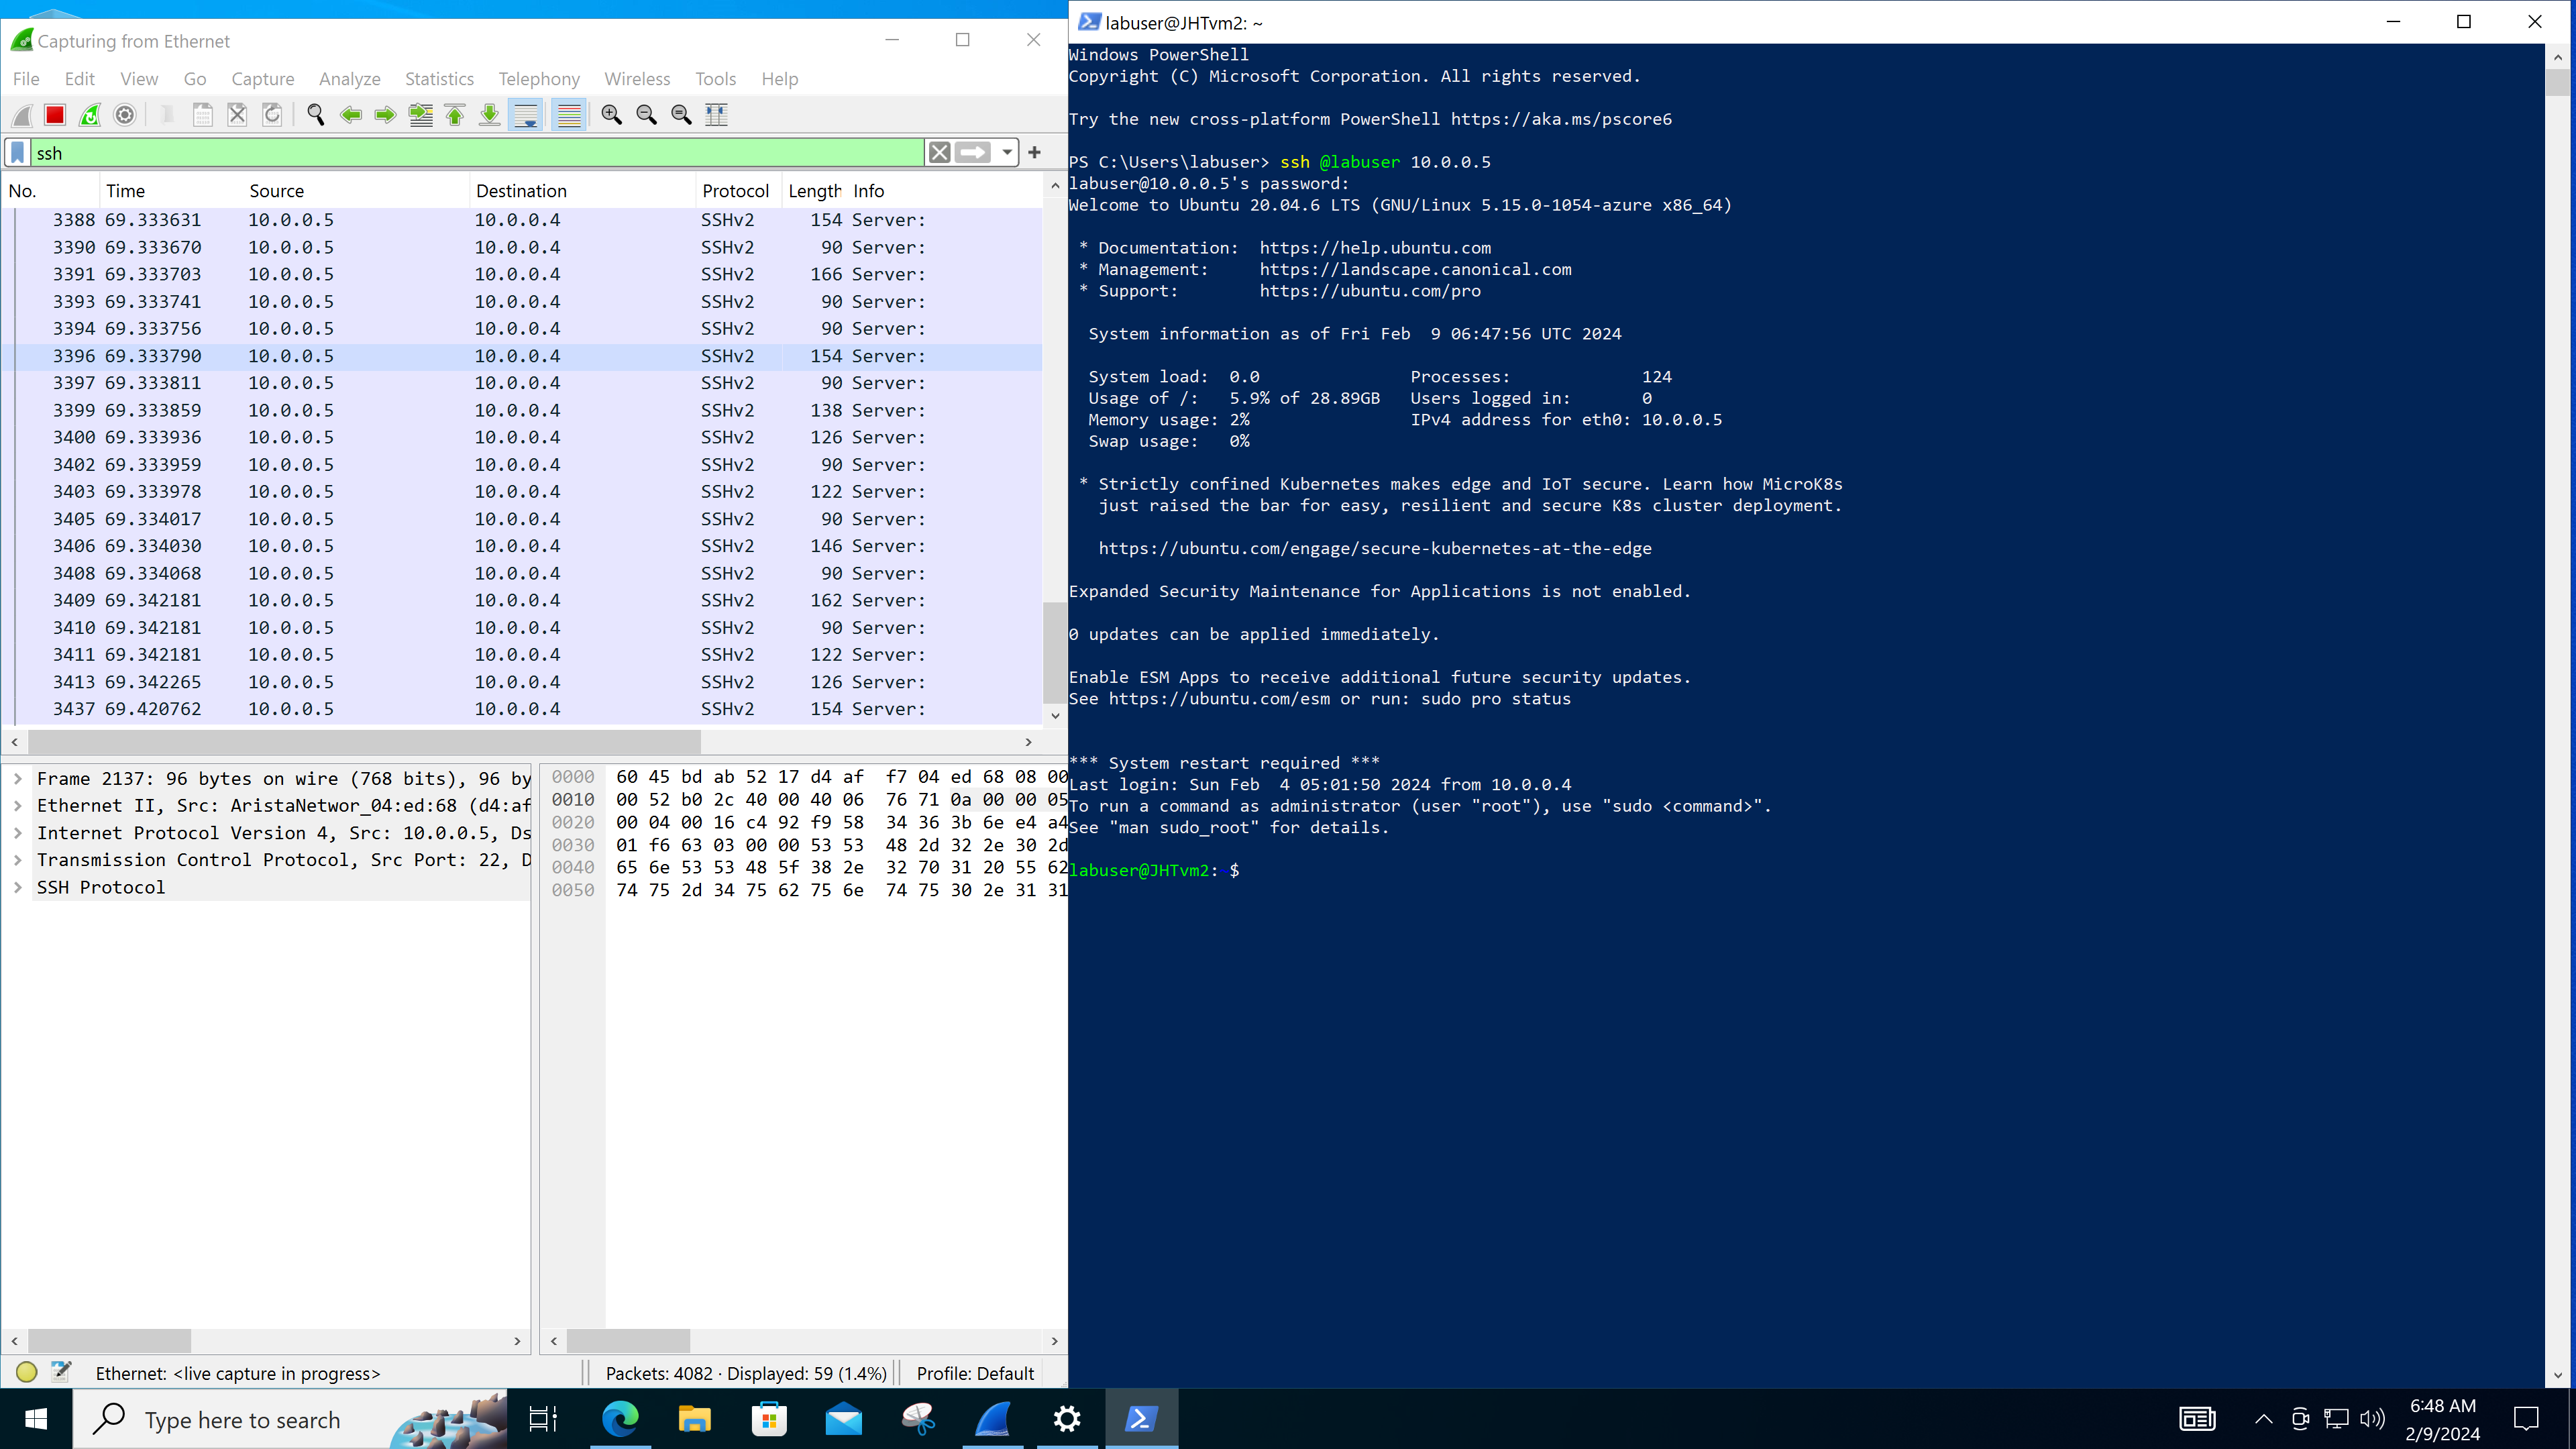Open File Explorer from the taskbar
2576x1449 pixels.
click(694, 1418)
